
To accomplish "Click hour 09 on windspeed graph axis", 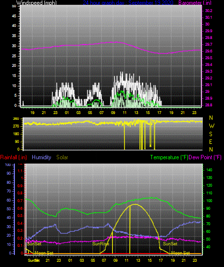I will coord(113,113).
